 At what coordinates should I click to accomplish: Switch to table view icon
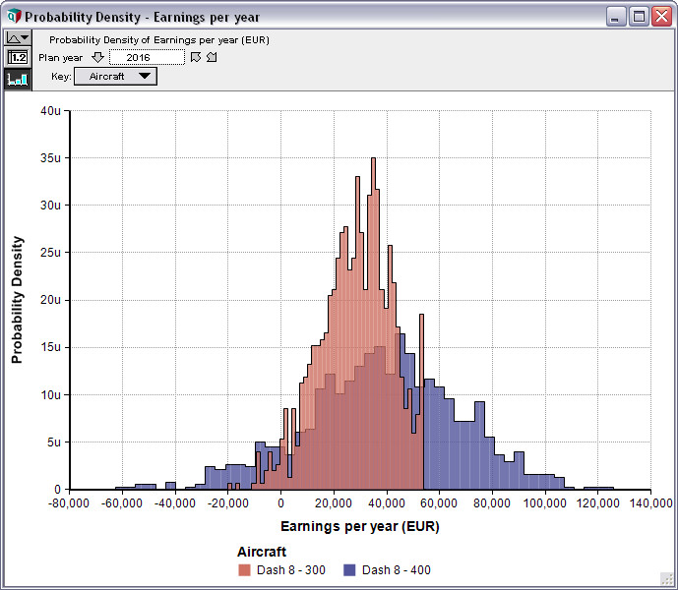click(18, 57)
